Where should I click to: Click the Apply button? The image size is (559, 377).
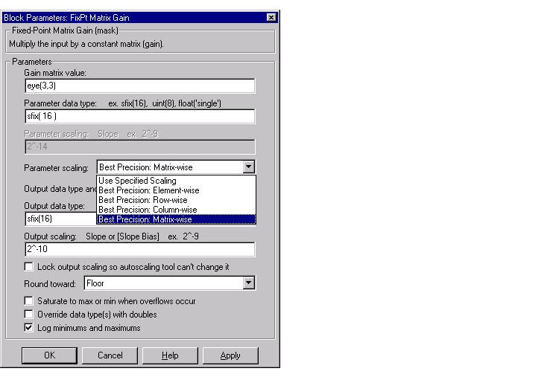click(230, 355)
